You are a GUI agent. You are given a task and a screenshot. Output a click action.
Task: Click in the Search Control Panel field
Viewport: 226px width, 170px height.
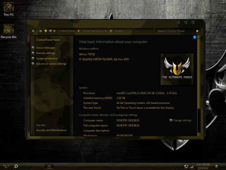coord(175,31)
